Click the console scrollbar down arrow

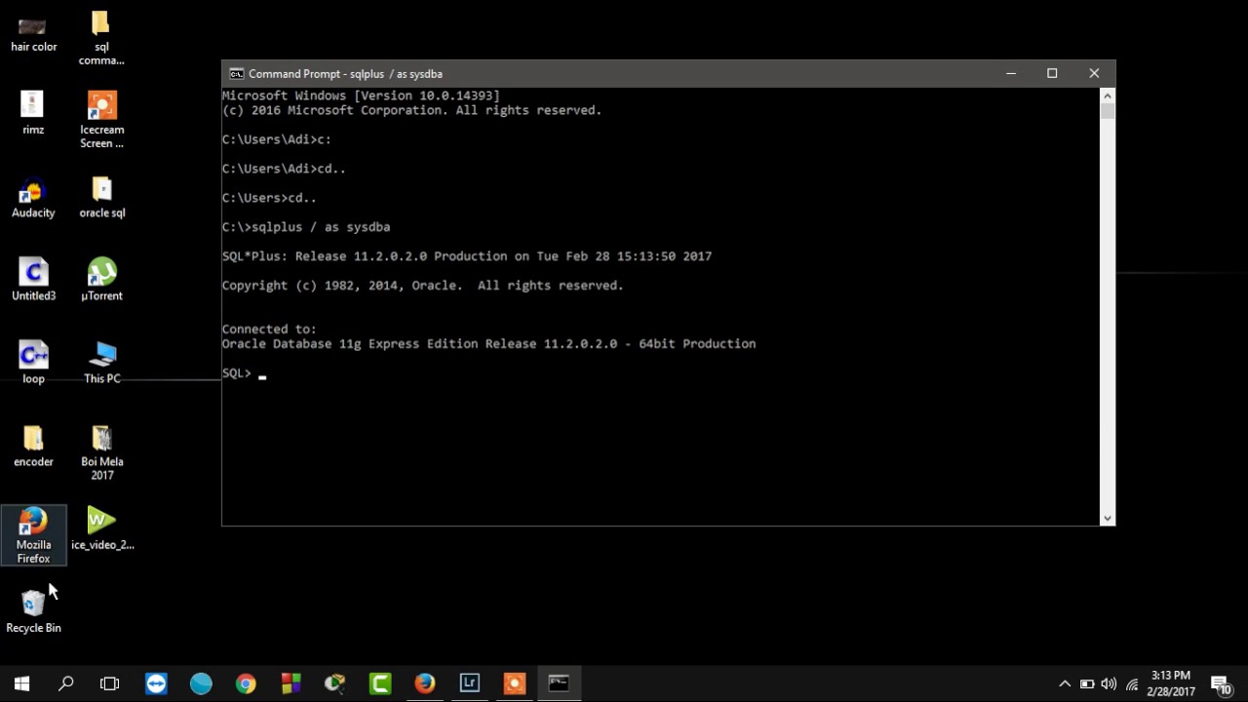(1108, 519)
